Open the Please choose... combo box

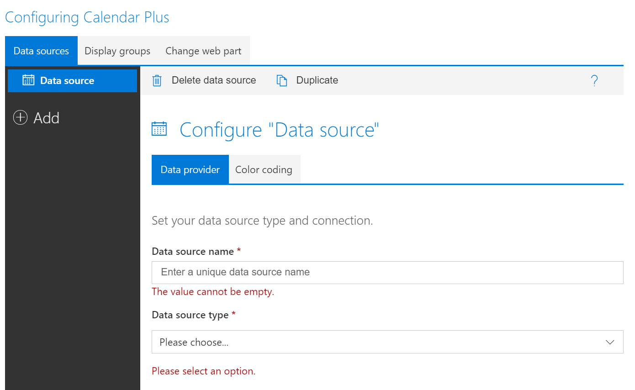(387, 342)
